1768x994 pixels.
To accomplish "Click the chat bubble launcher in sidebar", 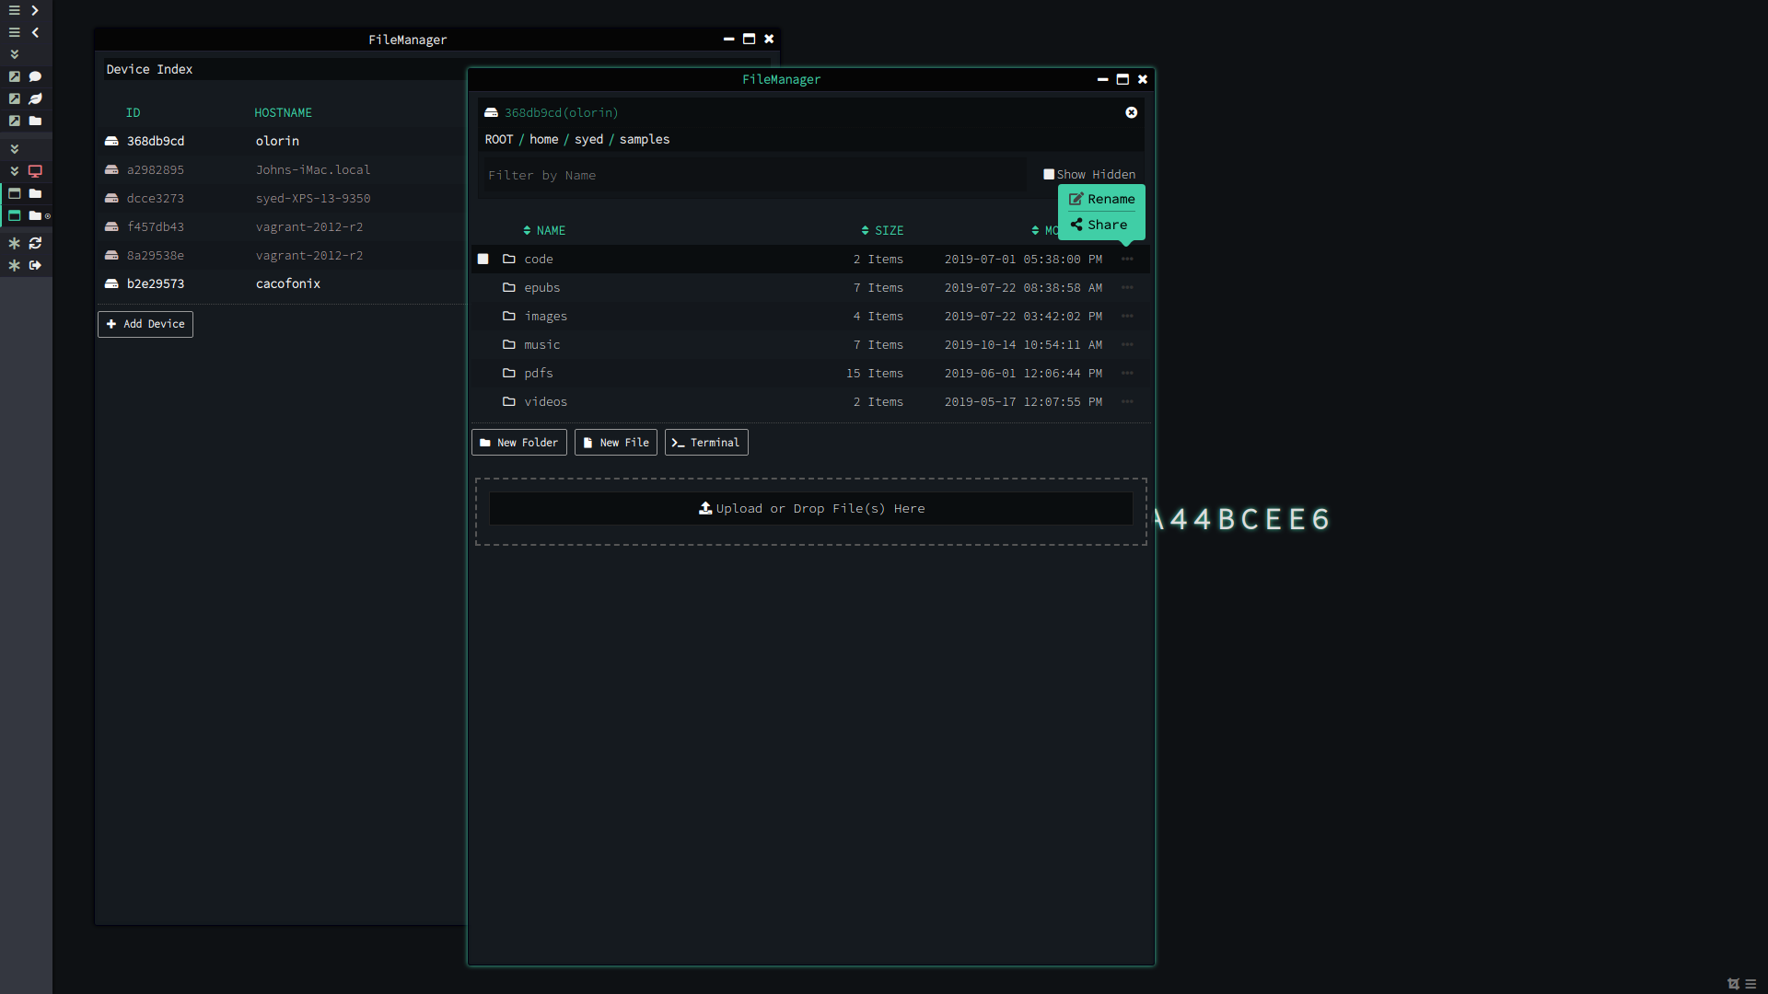I will 35,76.
